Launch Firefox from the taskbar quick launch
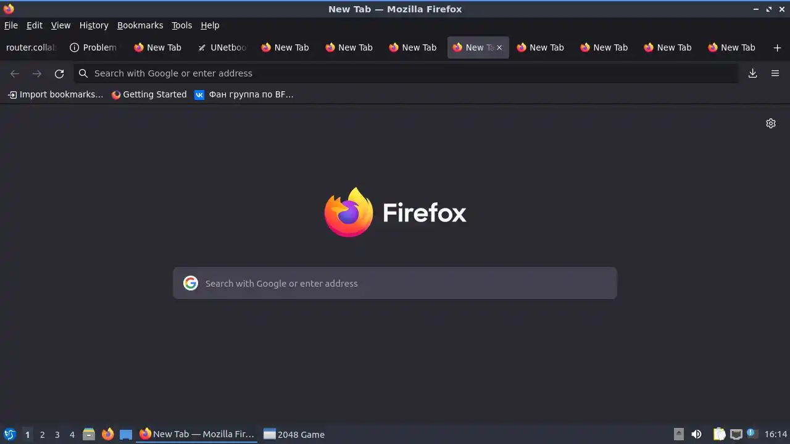Screen dimensions: 790x444 pos(107,434)
